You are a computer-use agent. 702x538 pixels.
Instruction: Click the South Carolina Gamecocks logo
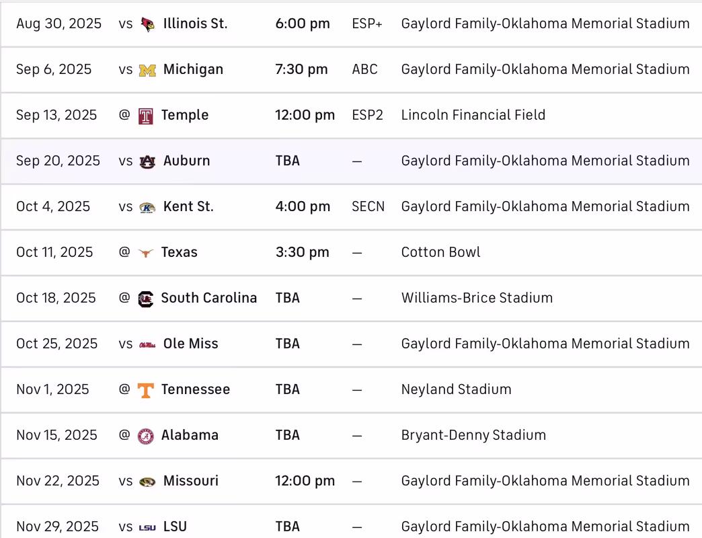point(145,299)
